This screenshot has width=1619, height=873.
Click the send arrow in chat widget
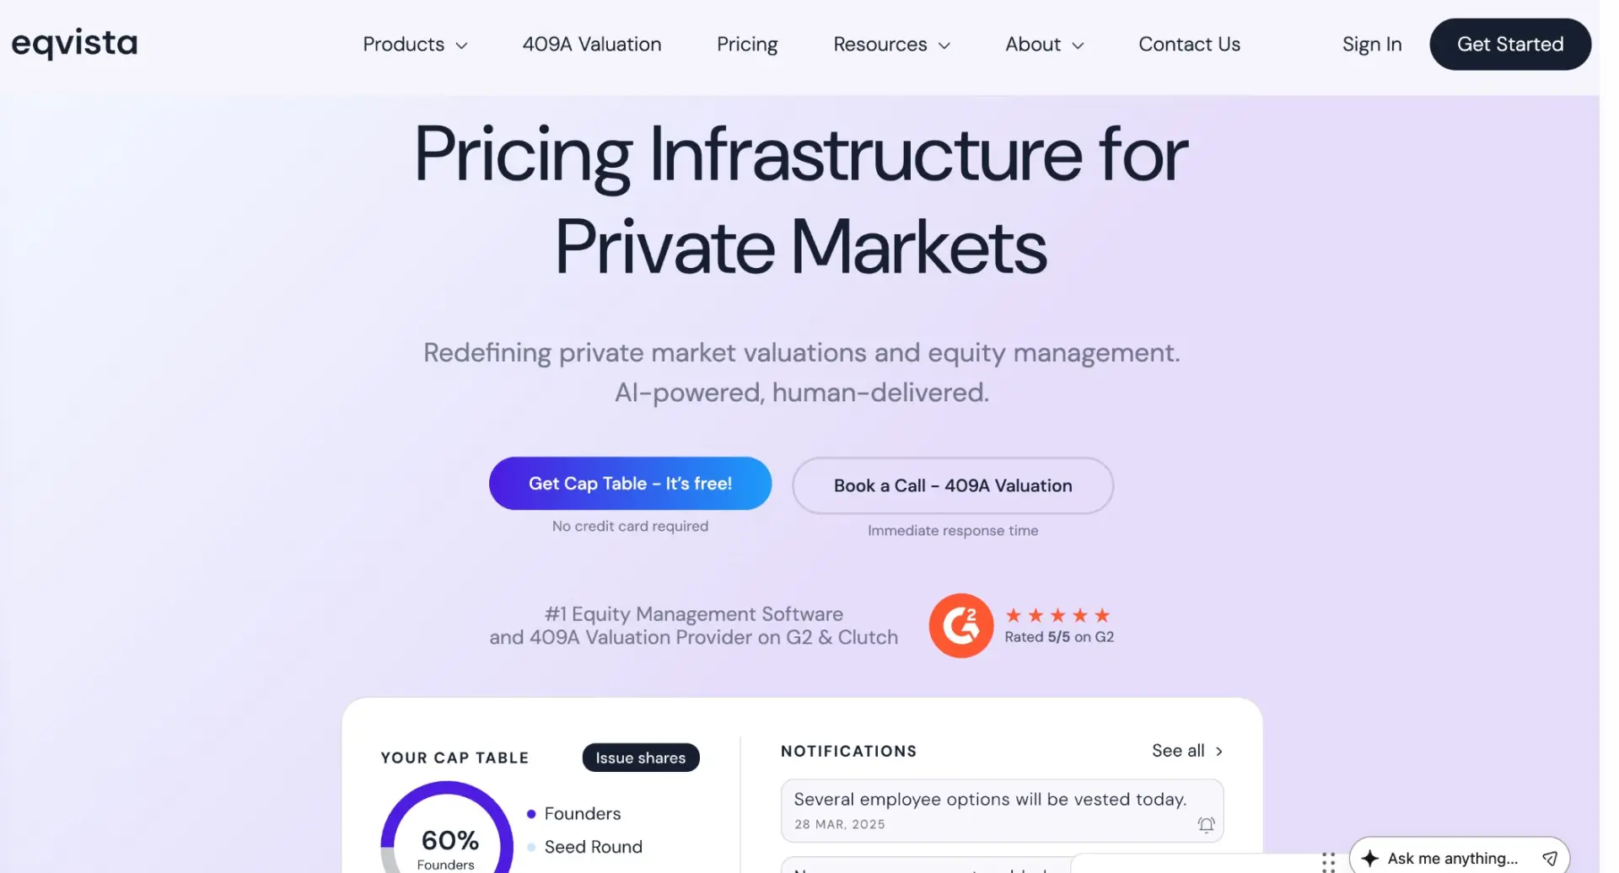(1549, 858)
